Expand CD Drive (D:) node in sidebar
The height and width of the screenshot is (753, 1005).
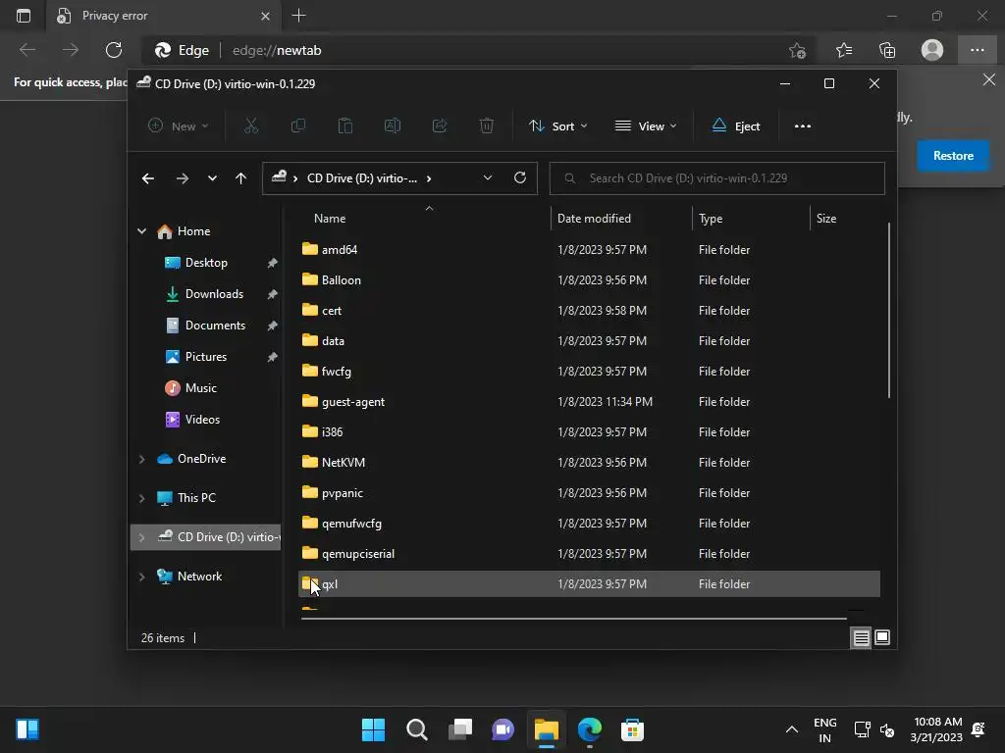click(x=141, y=537)
